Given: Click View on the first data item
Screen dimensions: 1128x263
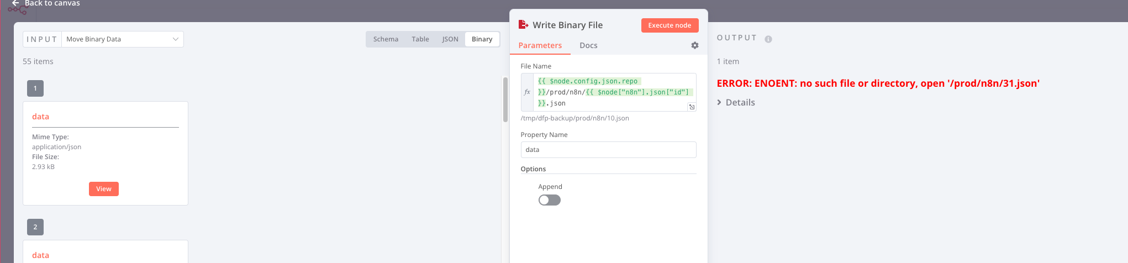Looking at the screenshot, I should [x=104, y=189].
